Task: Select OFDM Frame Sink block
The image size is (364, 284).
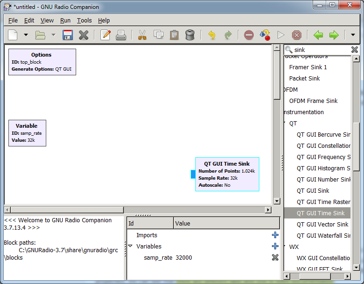Action: pyautogui.click(x=313, y=101)
